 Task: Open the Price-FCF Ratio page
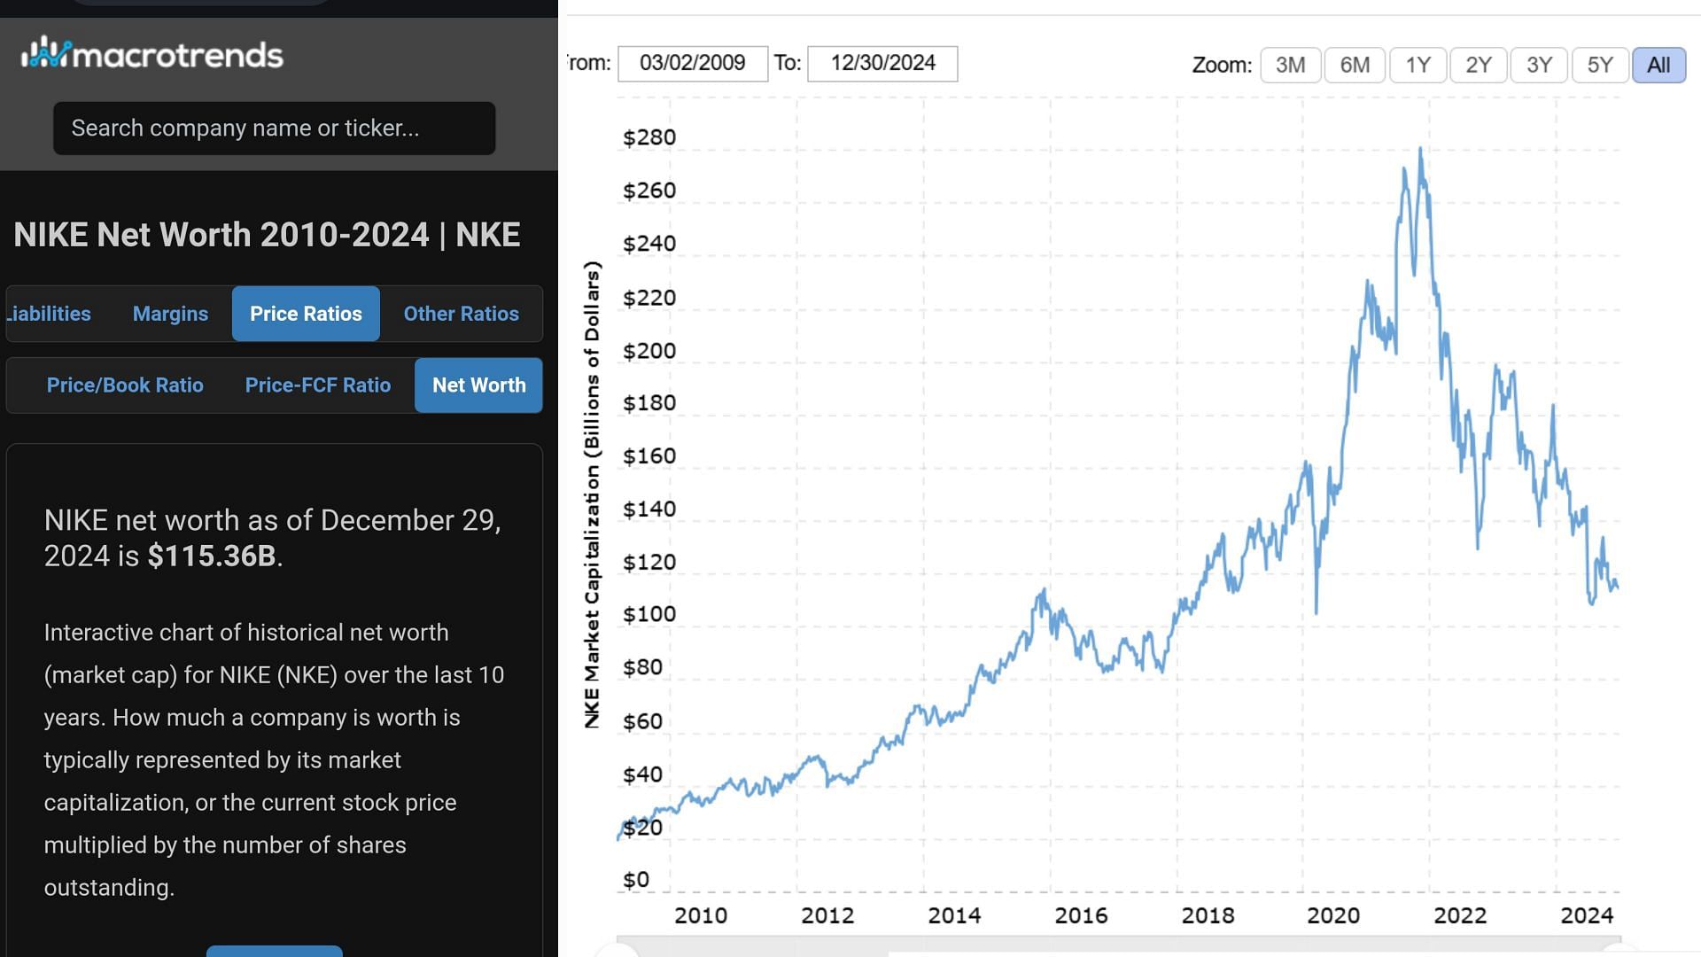pyautogui.click(x=317, y=385)
